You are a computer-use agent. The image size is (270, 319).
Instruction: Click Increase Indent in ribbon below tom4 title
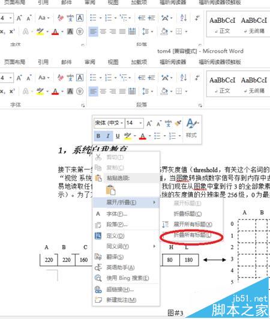tap(151, 77)
